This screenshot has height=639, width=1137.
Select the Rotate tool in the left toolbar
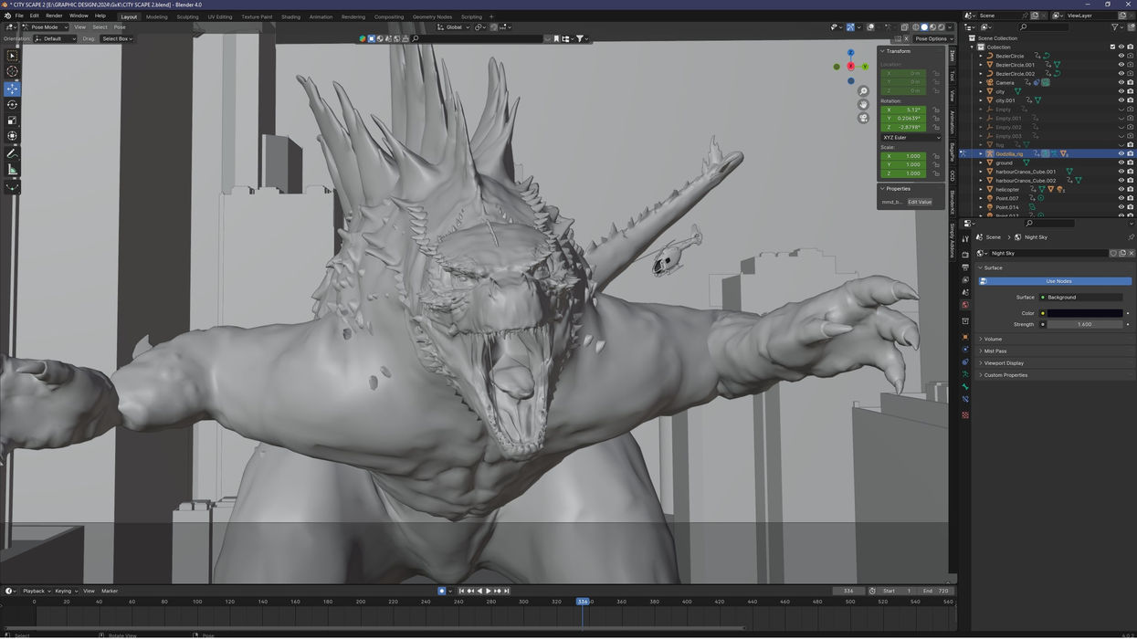(12, 105)
